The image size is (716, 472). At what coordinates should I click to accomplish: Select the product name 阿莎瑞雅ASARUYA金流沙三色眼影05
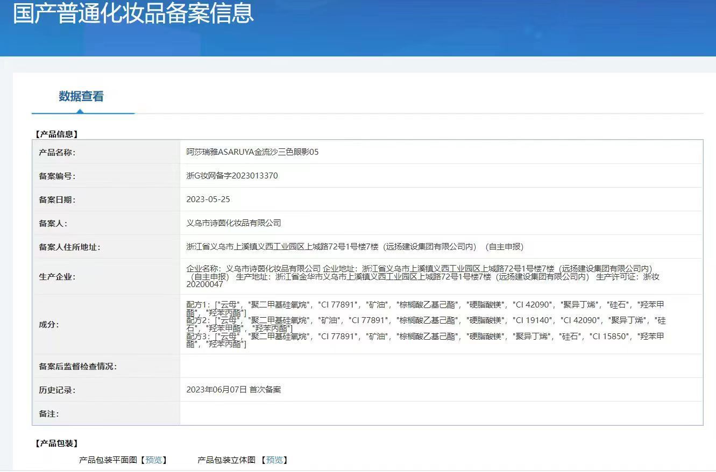click(252, 152)
